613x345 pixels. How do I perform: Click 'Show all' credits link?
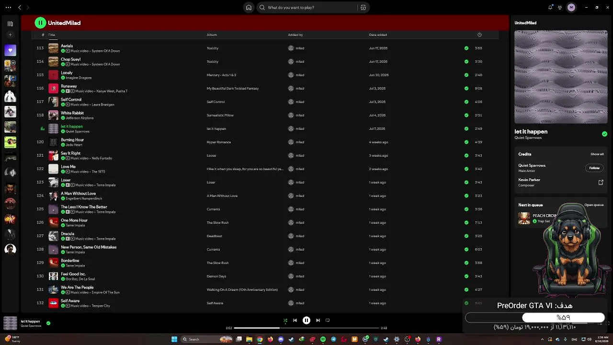[x=597, y=154]
